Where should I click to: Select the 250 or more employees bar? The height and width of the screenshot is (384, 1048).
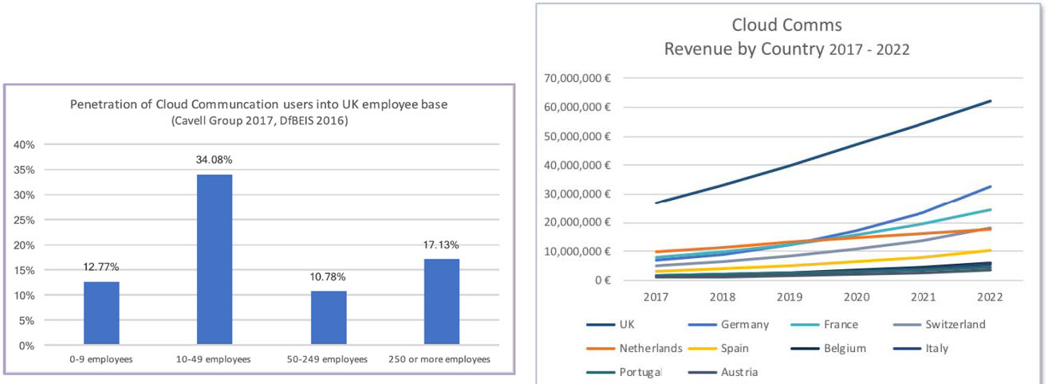tap(442, 303)
